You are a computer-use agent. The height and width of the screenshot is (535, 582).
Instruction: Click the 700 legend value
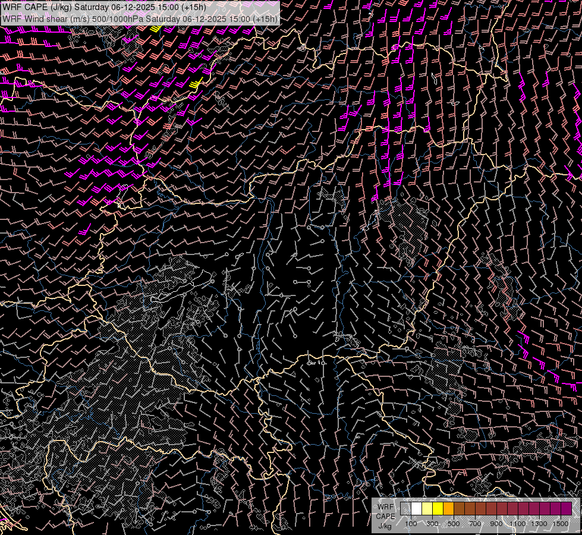click(x=475, y=524)
